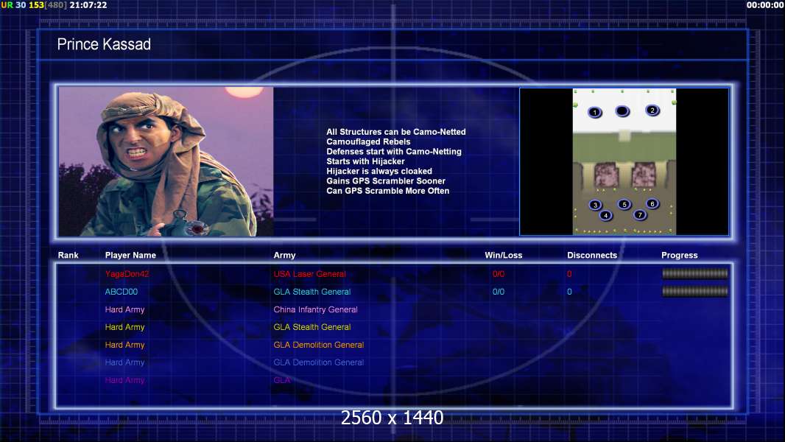The height and width of the screenshot is (442, 785).
Task: Select start position 2 on minimap
Action: (652, 110)
